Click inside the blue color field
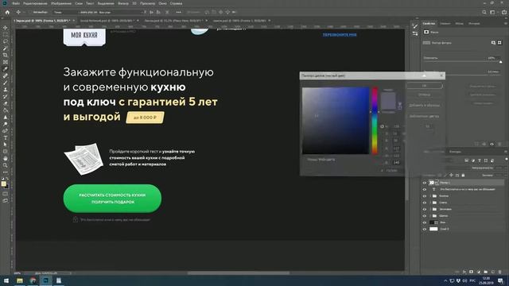509x286 pixels. 336,120
